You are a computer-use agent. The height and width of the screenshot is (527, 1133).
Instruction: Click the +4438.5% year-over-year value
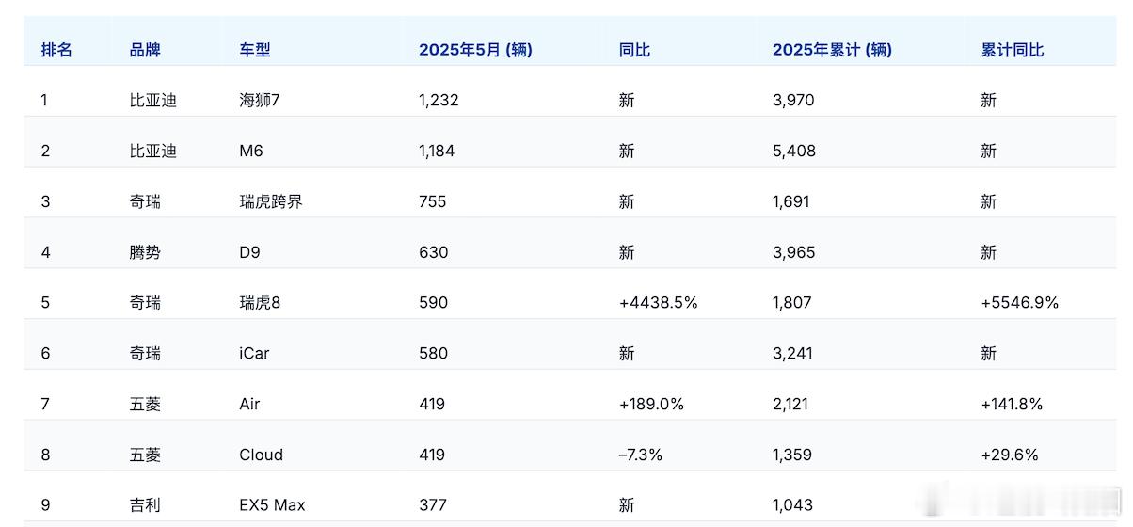click(x=659, y=303)
